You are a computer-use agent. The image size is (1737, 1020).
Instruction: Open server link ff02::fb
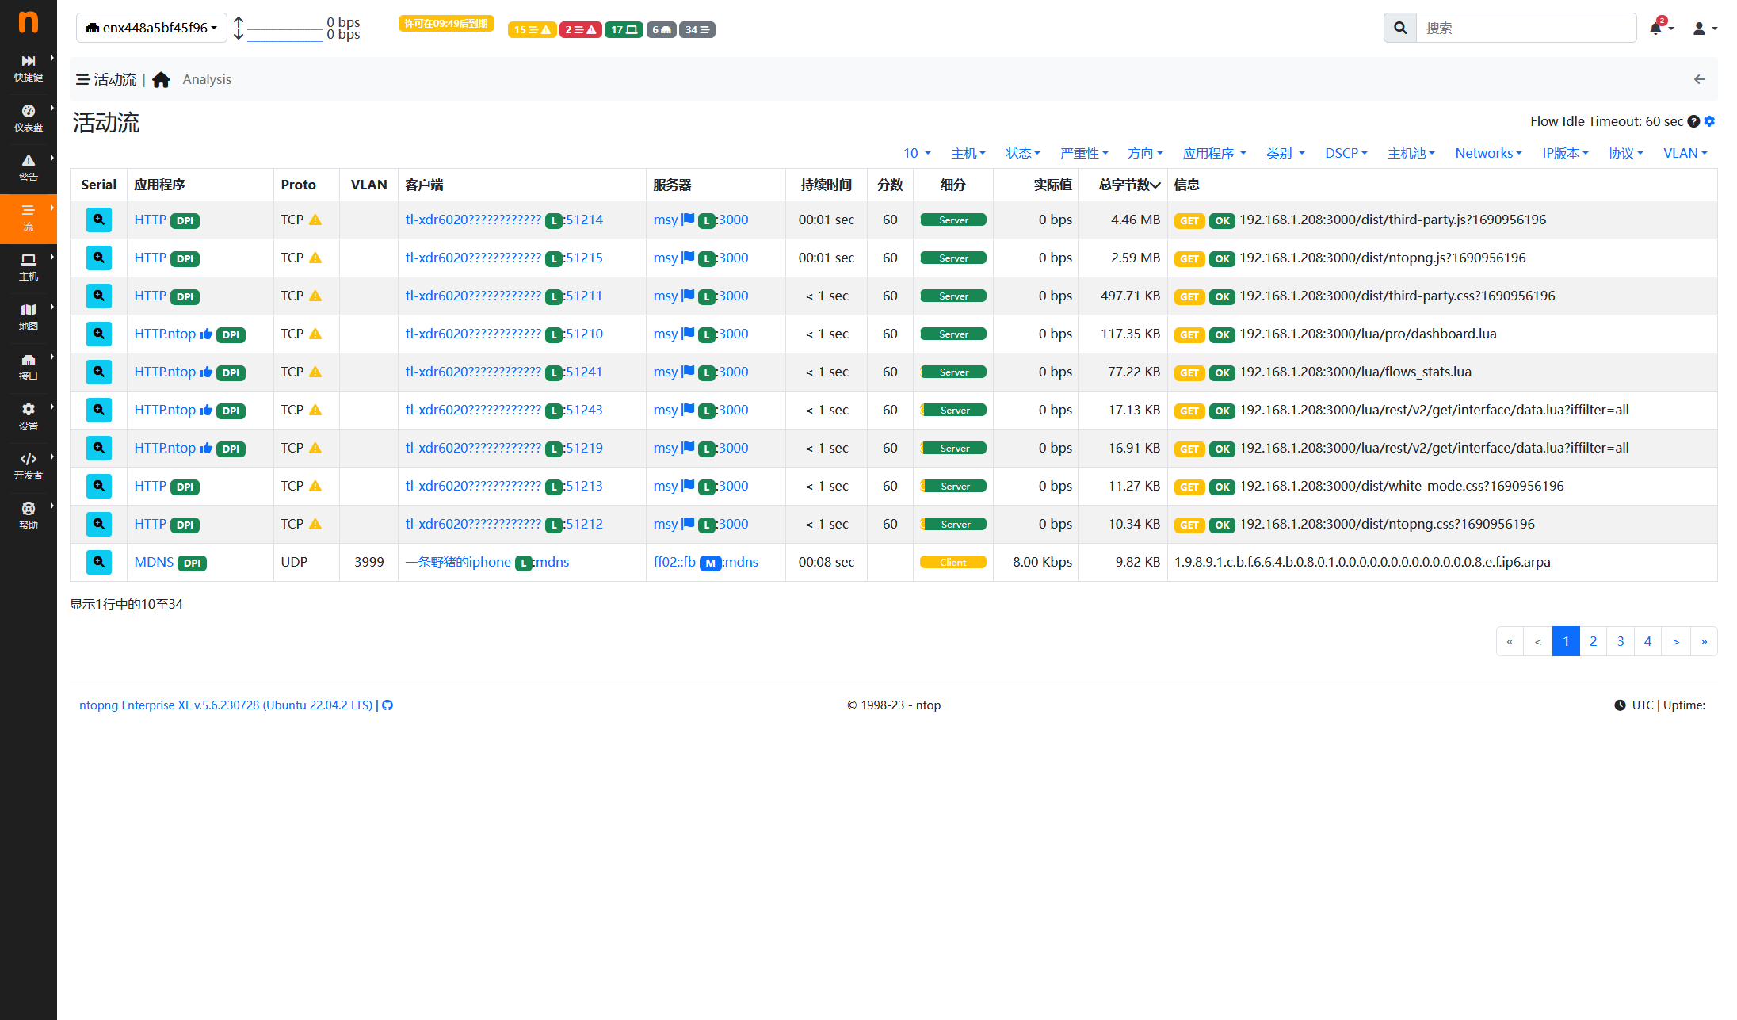point(674,562)
